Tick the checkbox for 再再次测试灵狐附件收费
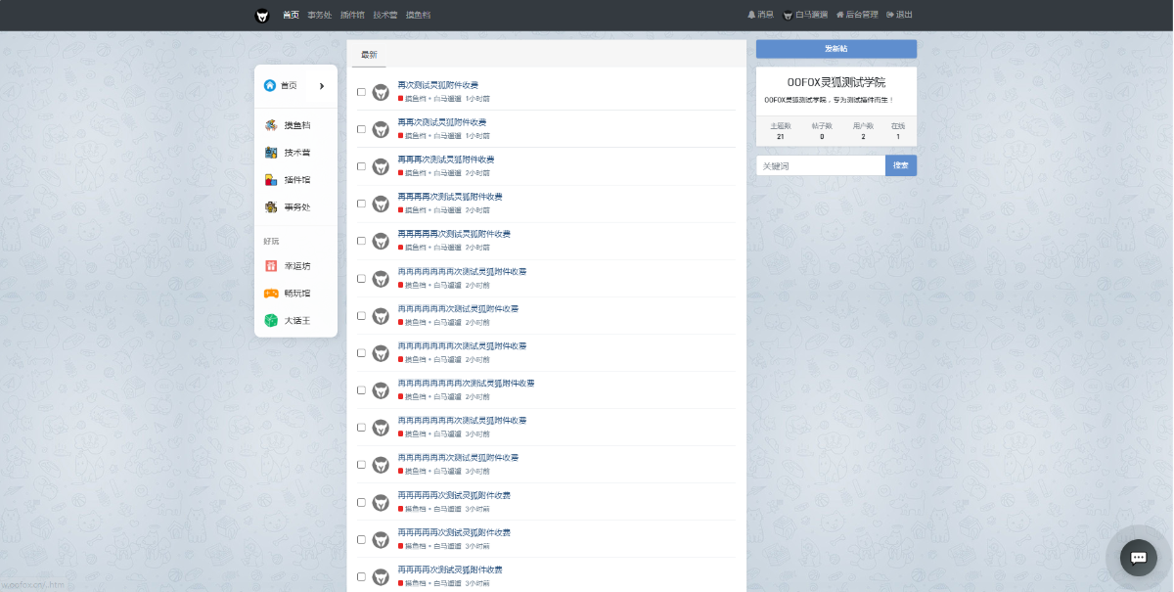This screenshot has height=592, width=1174. point(361,129)
